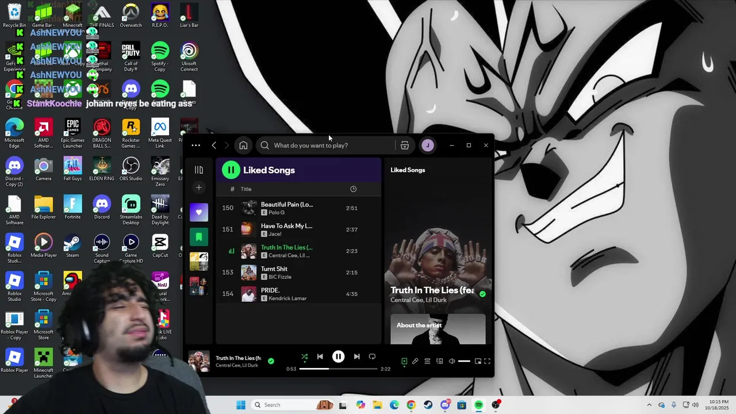736x414 pixels.
Task: Open the Liked Songs header in right panel
Action: [x=408, y=170]
